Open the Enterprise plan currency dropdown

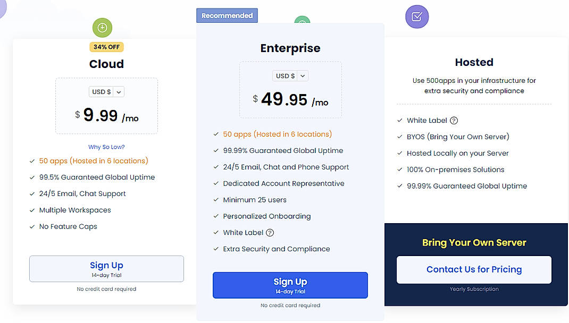click(x=290, y=75)
